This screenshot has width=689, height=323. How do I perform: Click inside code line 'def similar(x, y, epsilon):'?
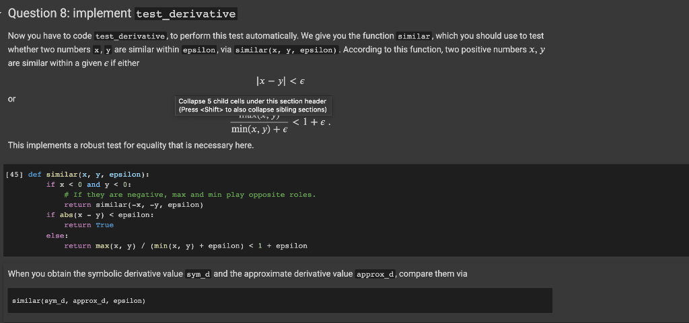point(89,175)
